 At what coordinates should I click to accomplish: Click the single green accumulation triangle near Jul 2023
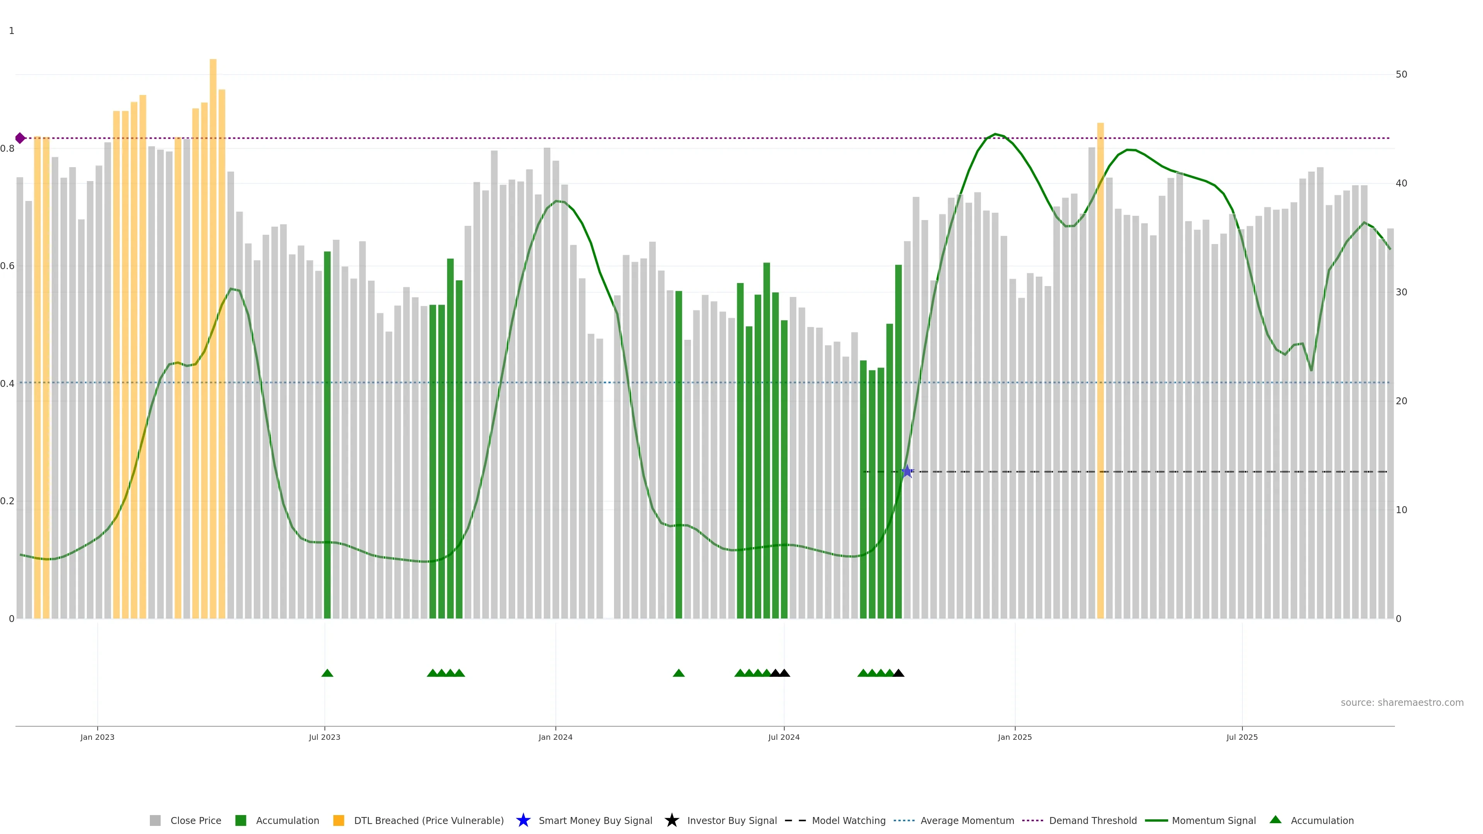327,673
